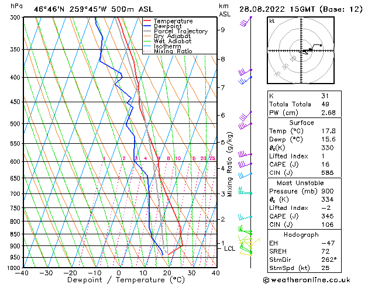Click the 'kt' label in the hodograph

click(272, 21)
